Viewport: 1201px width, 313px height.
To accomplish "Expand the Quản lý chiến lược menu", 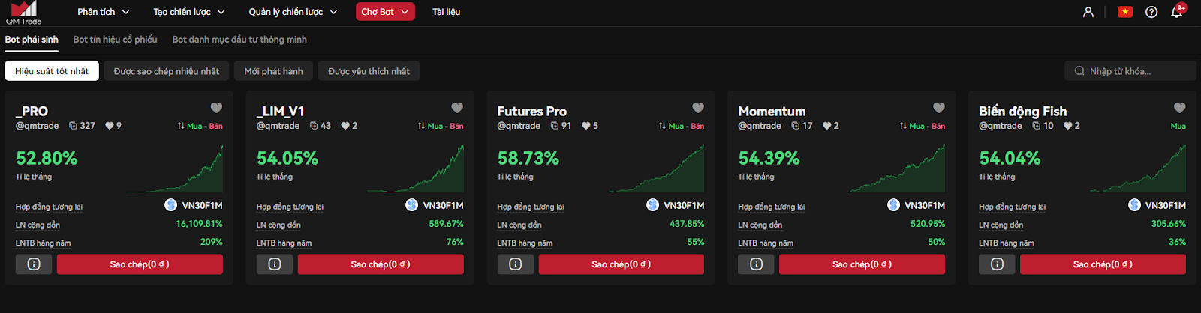I will [x=293, y=12].
